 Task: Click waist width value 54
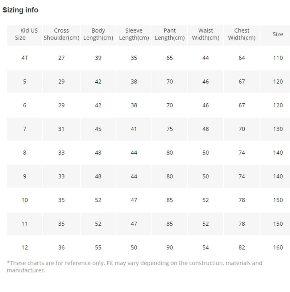click(x=206, y=247)
